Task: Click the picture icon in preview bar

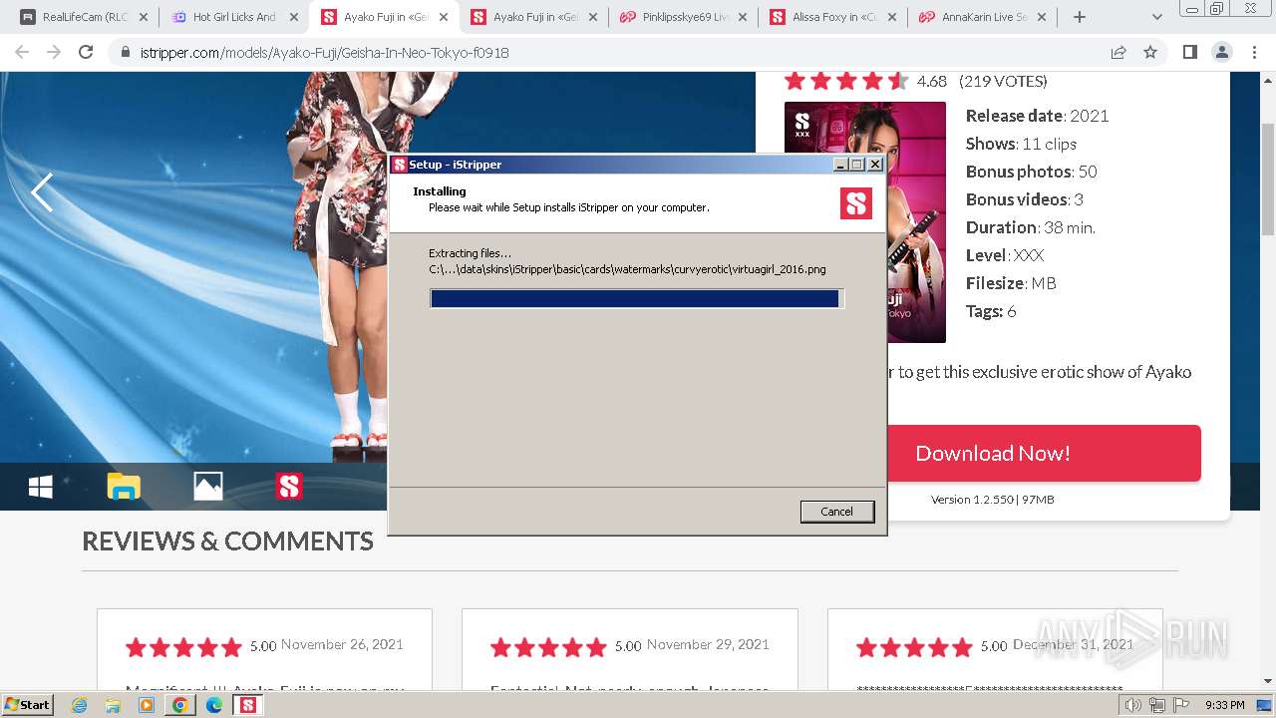Action: pyautogui.click(x=207, y=487)
